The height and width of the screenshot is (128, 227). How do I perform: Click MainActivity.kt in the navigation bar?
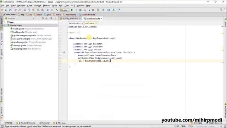[x=87, y=15]
